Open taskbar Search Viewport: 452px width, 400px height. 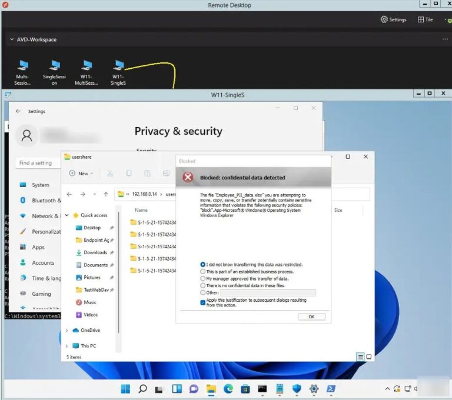(142, 389)
